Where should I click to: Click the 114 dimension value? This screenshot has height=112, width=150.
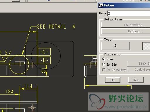point(28,86)
